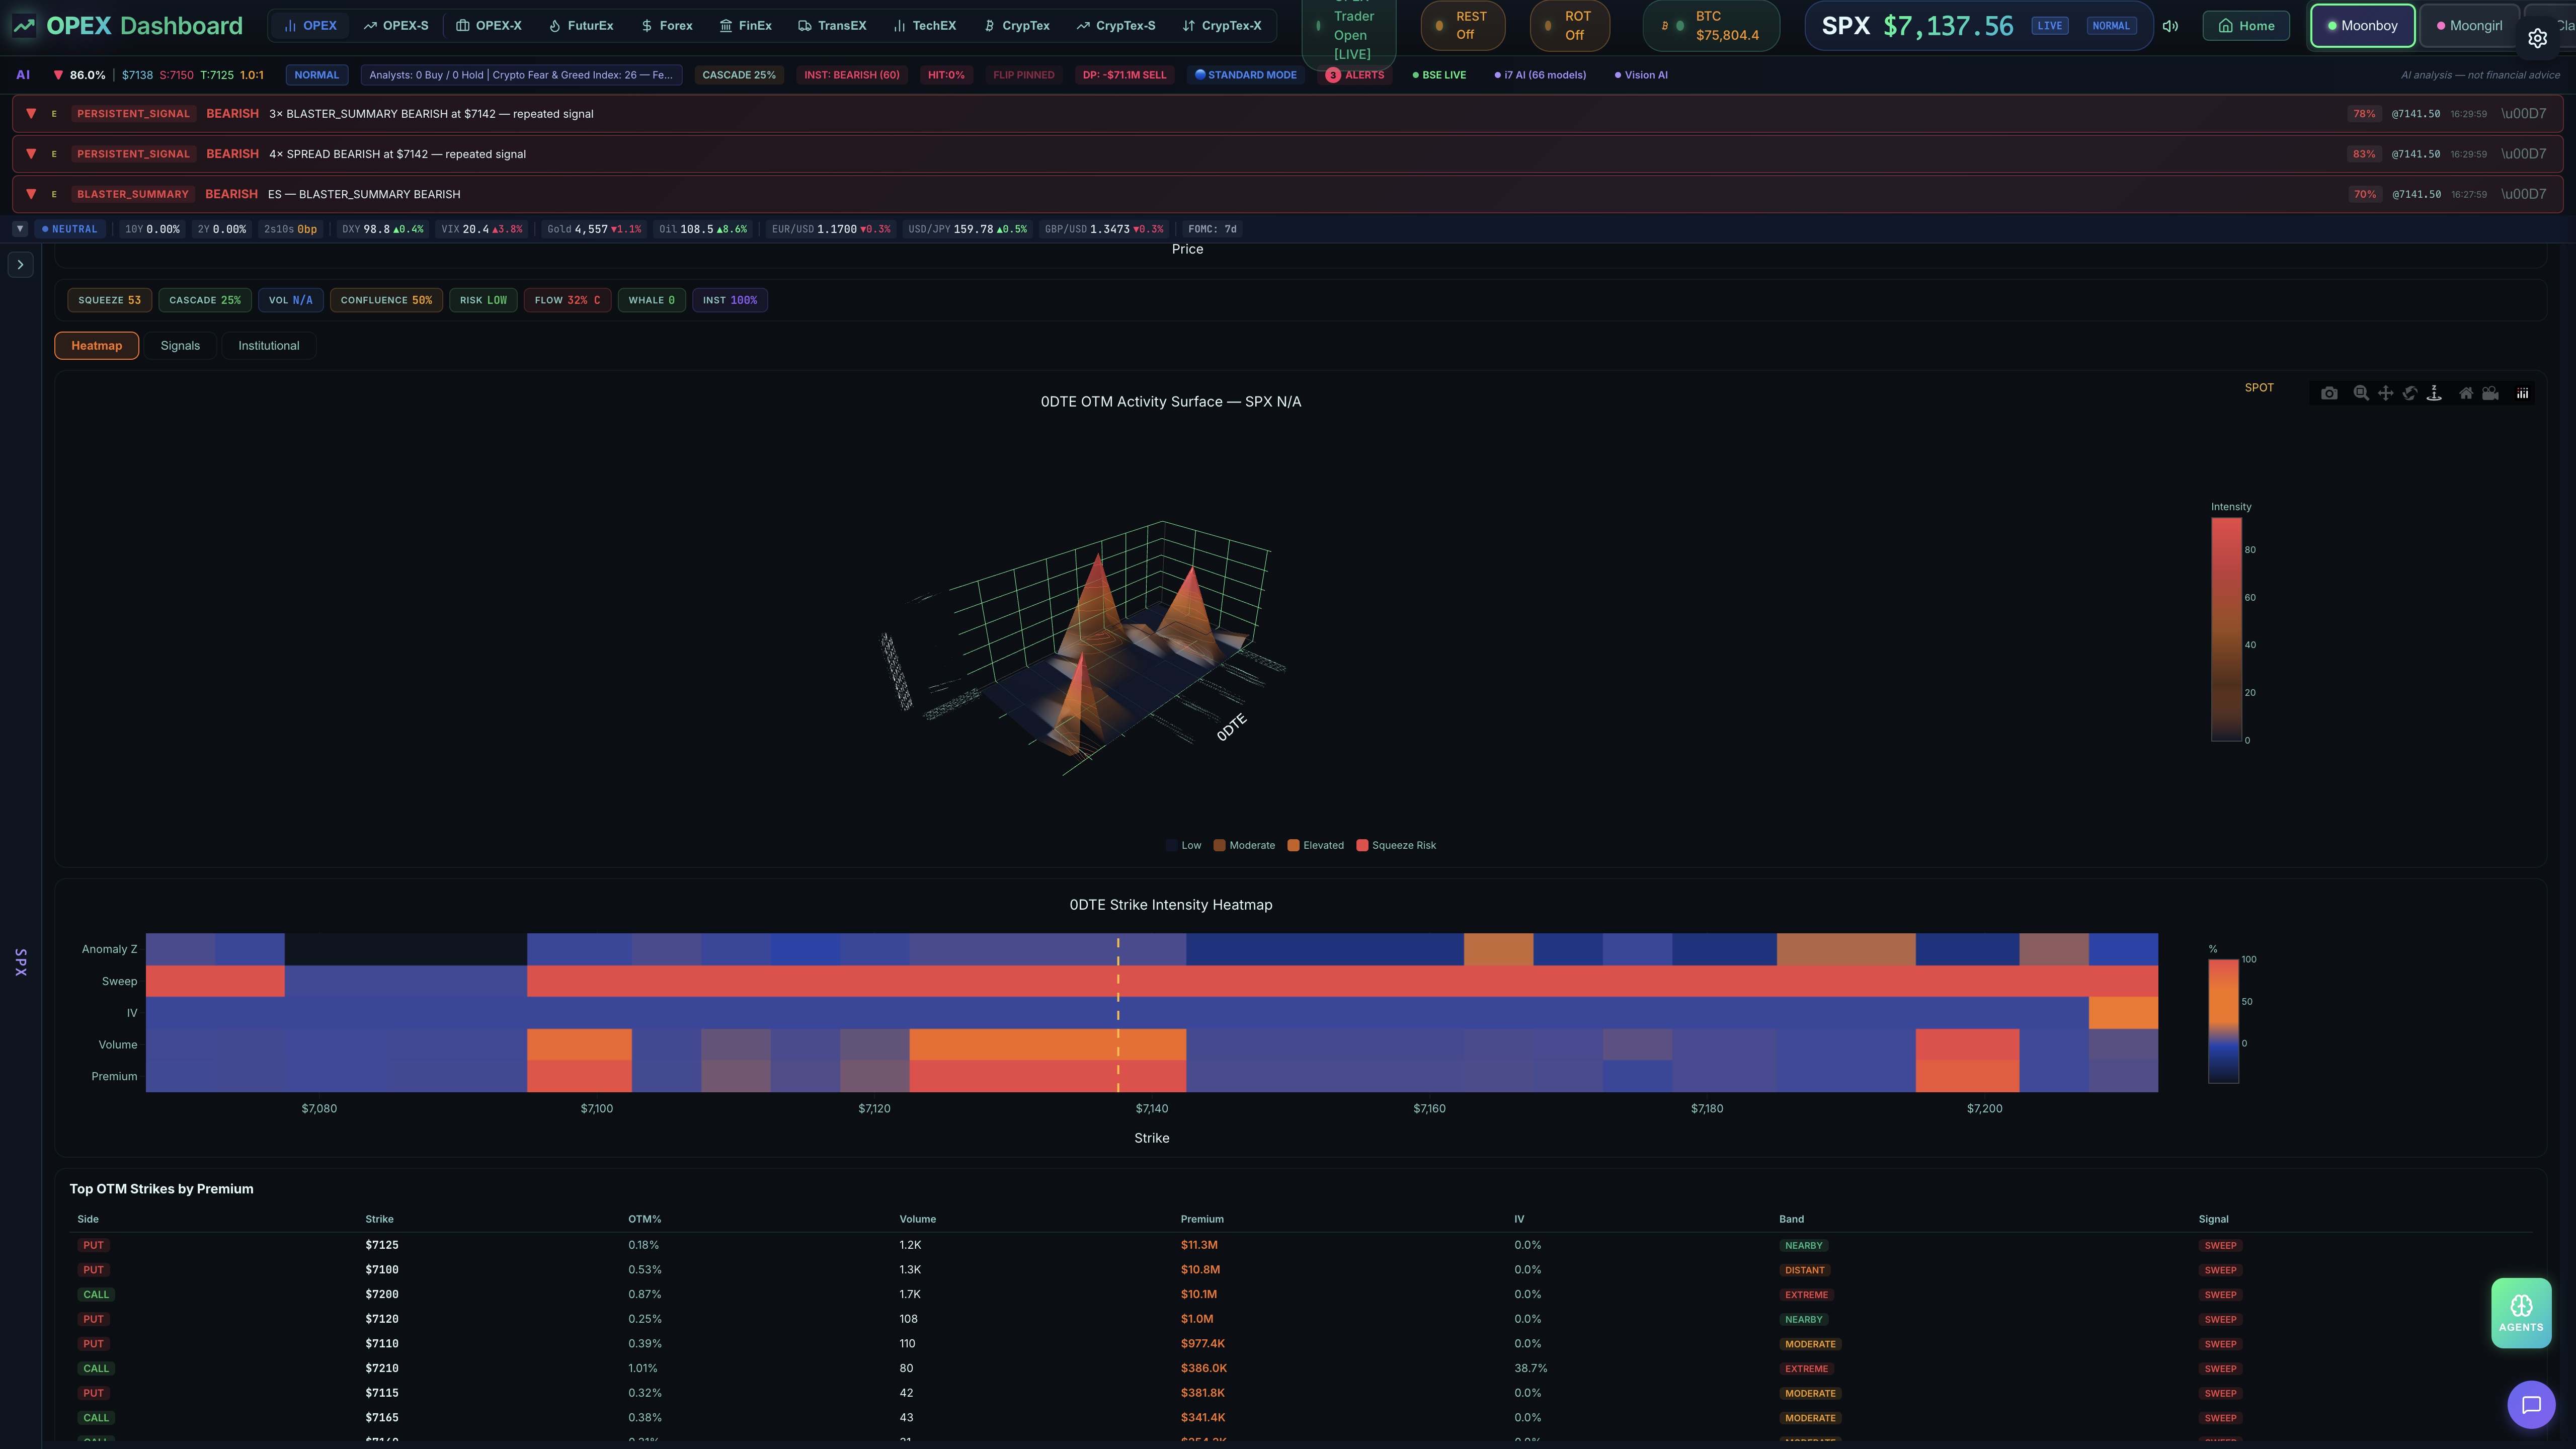Select the pan tool in plot toolbar

click(x=2386, y=393)
